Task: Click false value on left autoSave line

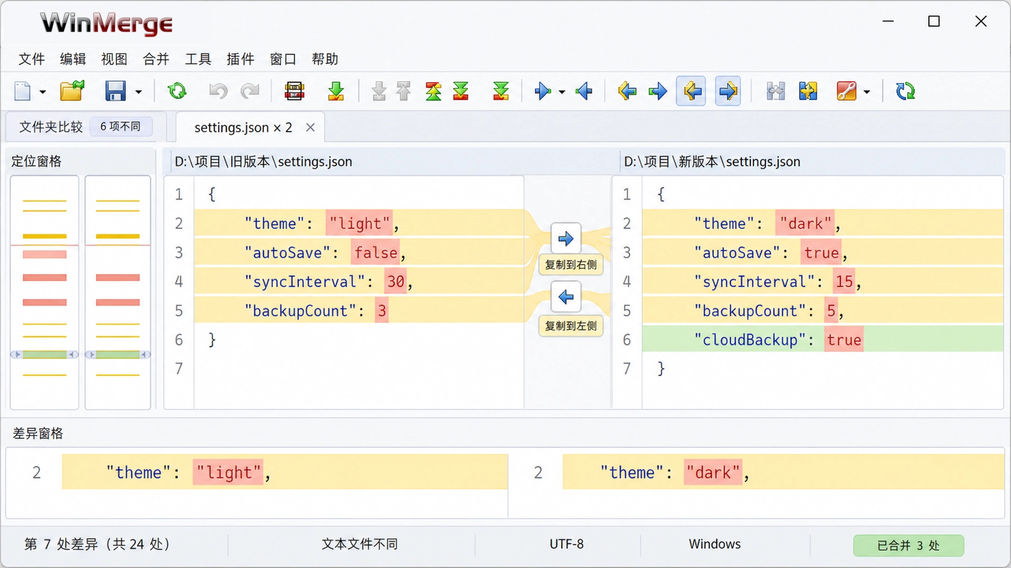Action: (375, 253)
